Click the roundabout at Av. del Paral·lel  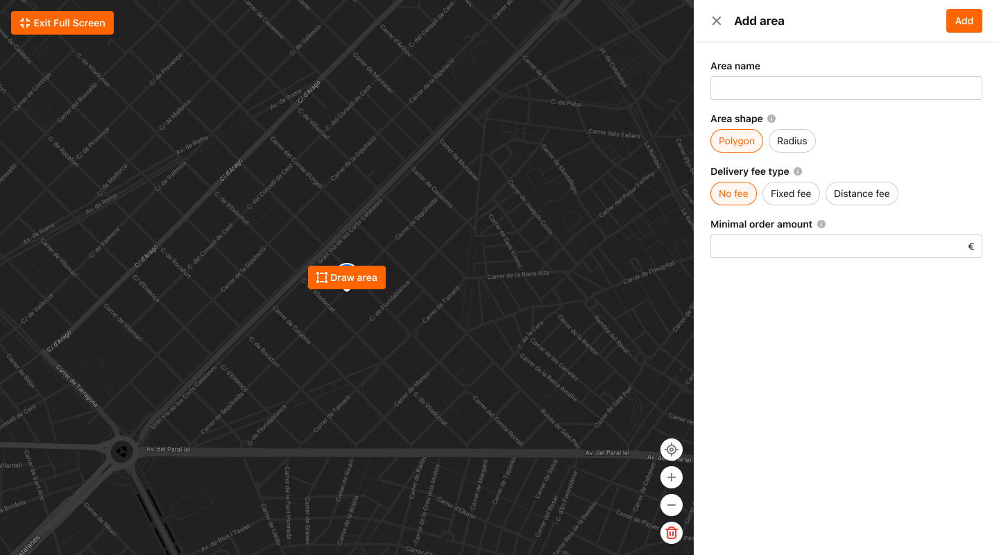(x=123, y=452)
